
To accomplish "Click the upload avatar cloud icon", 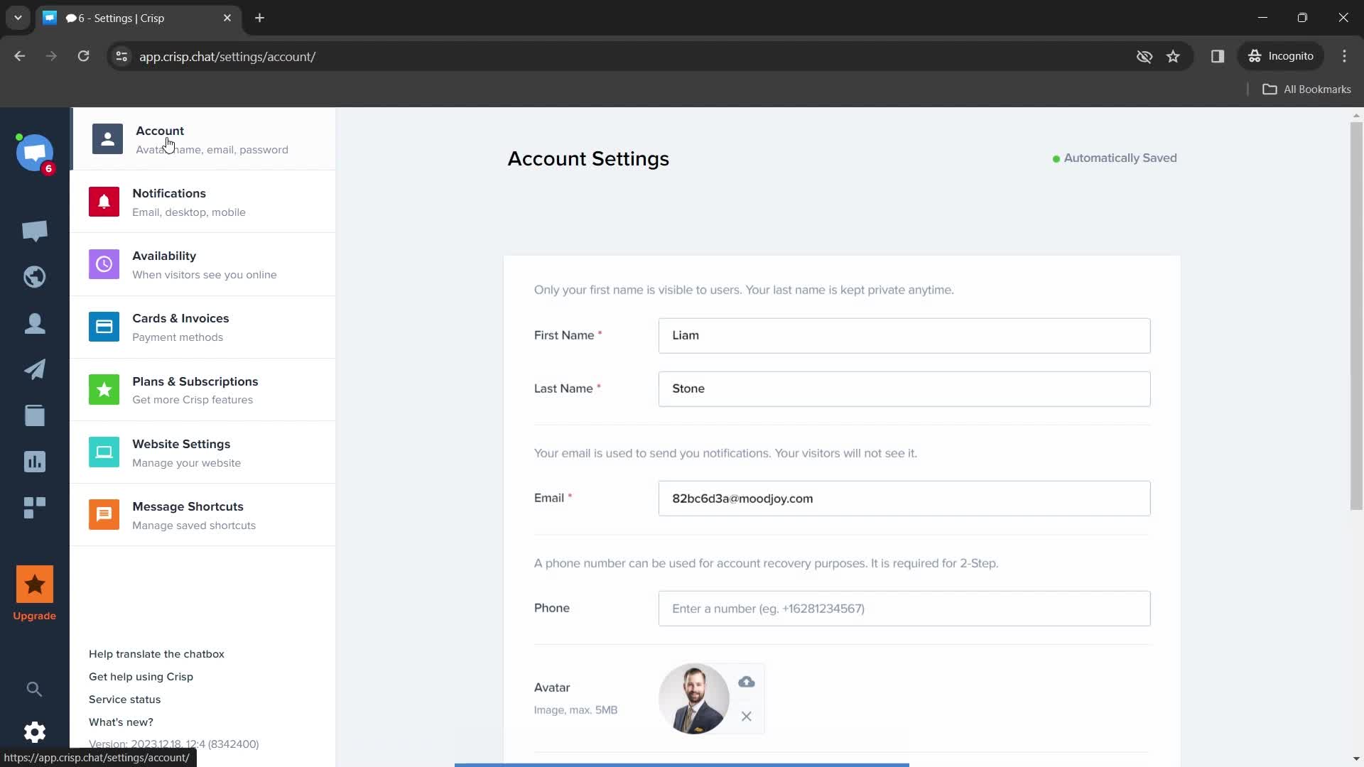I will coord(747,682).
